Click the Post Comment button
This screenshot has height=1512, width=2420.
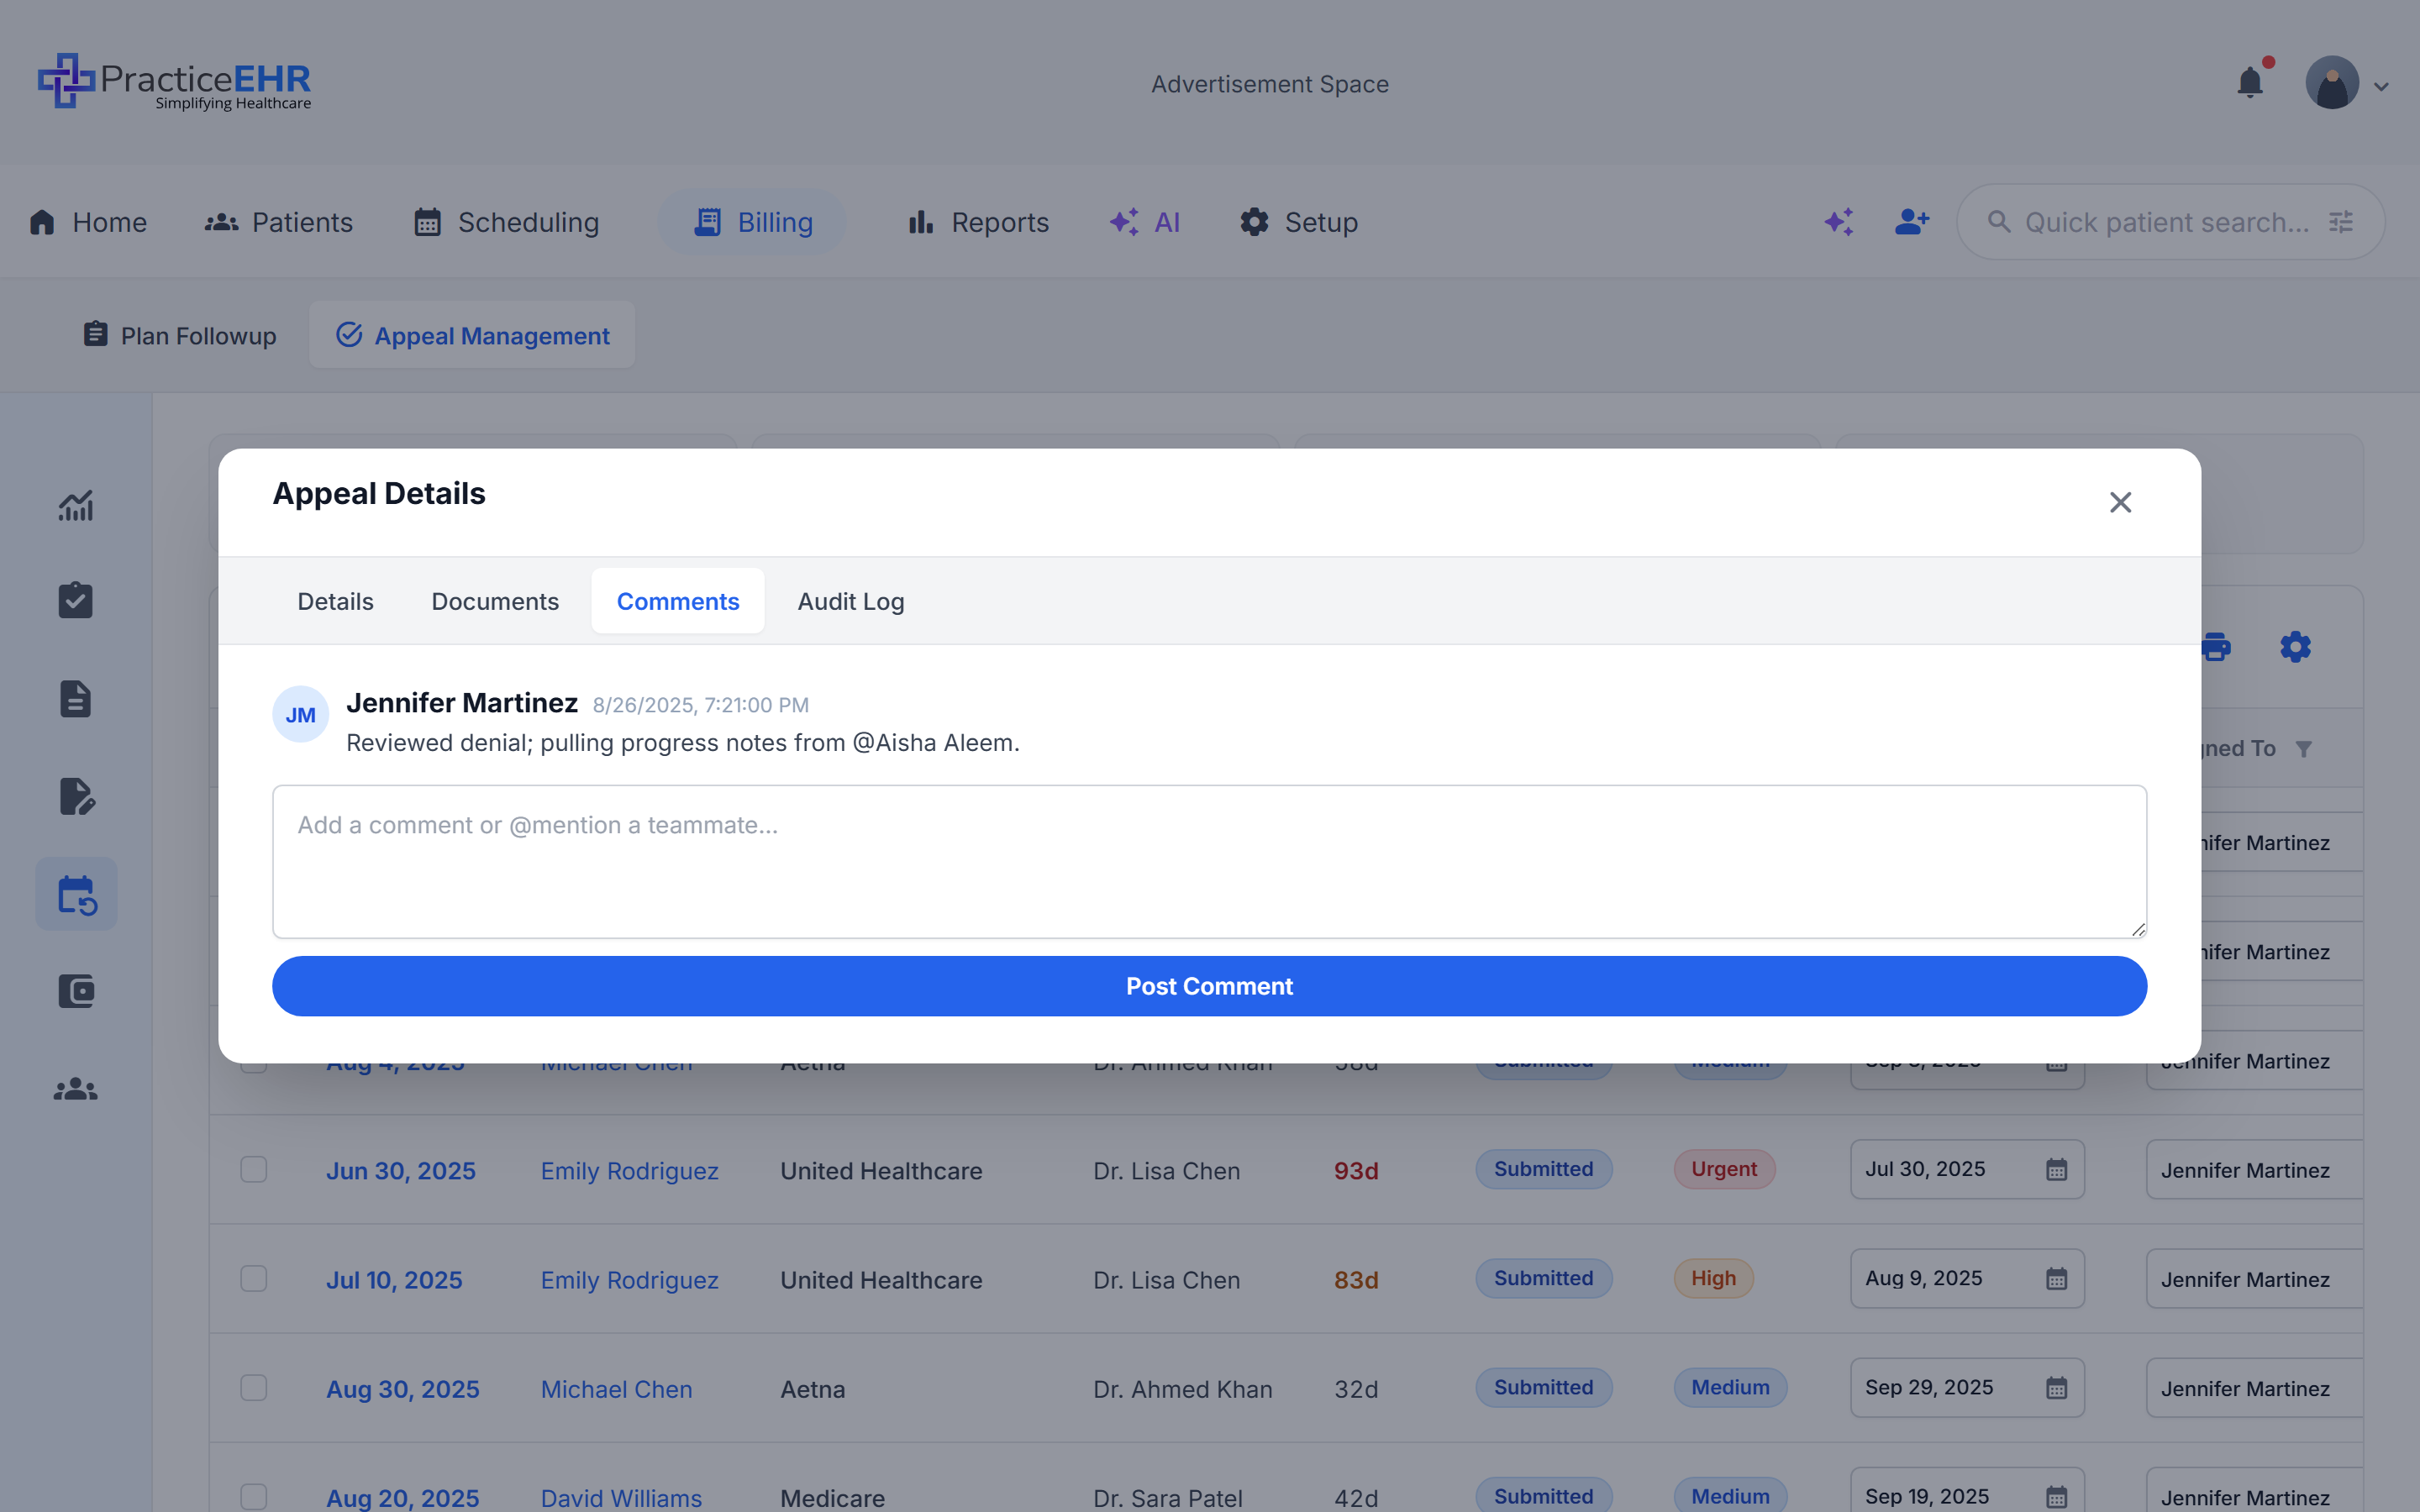tap(1209, 986)
